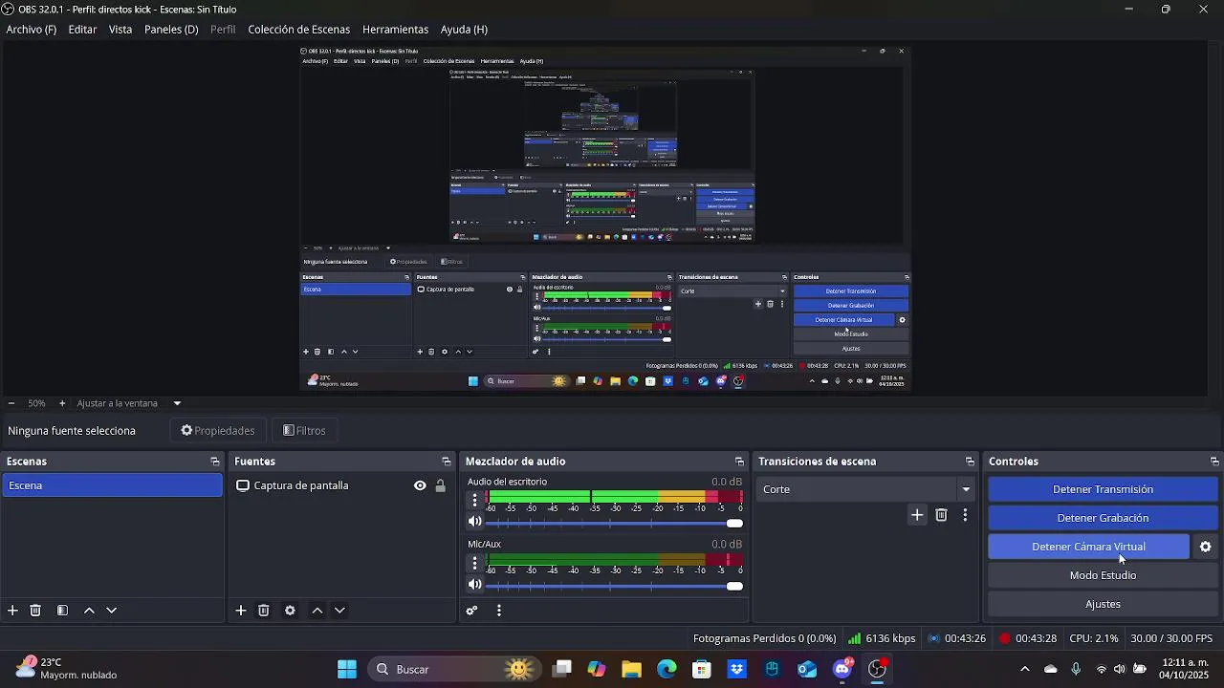Click Detener Cámara Virtual
The height and width of the screenshot is (688, 1224).
click(x=1088, y=547)
